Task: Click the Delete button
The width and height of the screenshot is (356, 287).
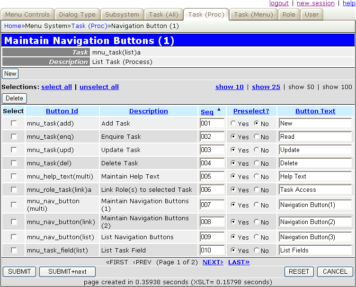Action: point(15,99)
